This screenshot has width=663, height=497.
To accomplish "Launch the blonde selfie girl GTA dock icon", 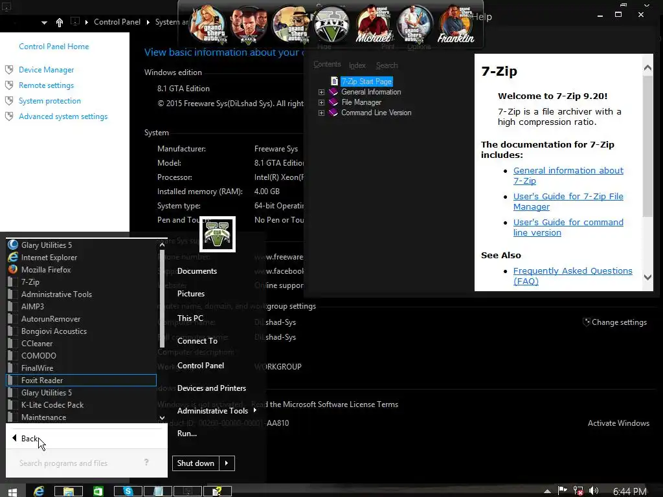I will click(x=207, y=25).
